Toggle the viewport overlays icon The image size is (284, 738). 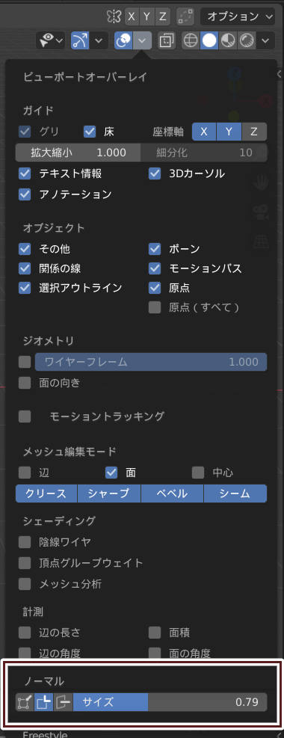tap(123, 41)
